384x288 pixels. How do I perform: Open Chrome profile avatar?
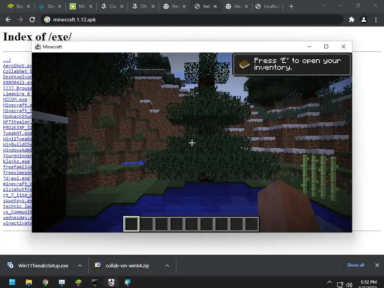pos(364,19)
